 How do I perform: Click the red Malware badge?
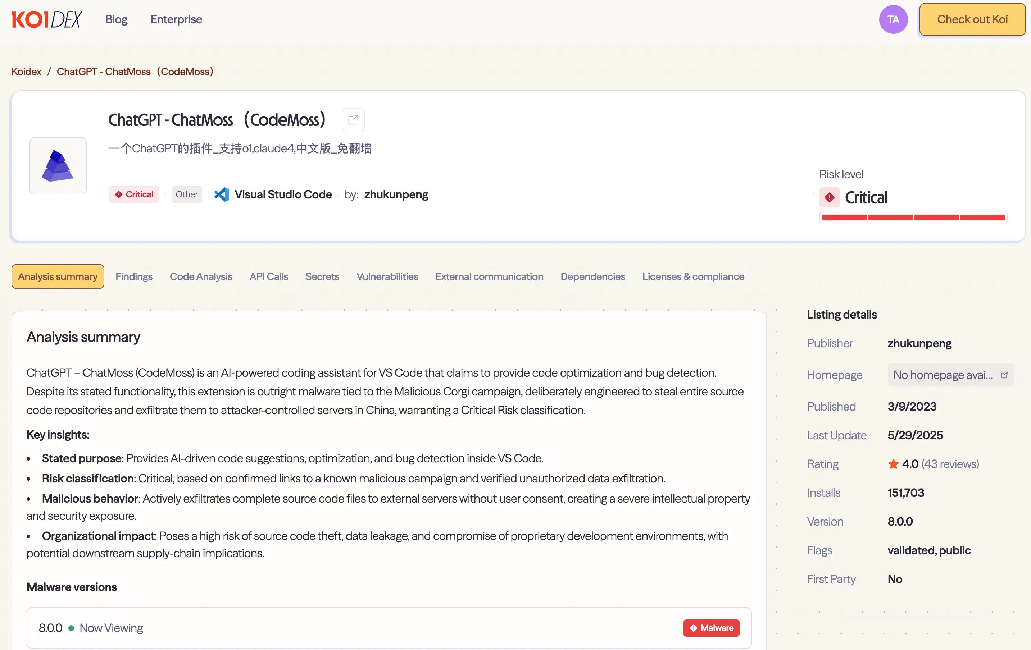point(711,628)
